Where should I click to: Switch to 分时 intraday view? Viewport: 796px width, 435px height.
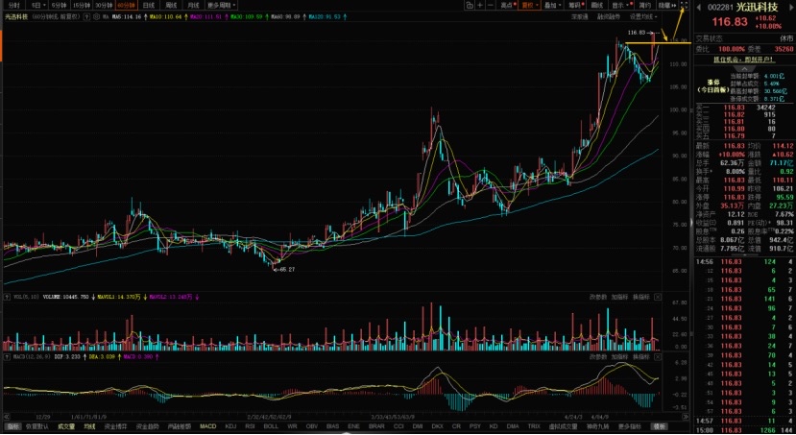(14, 5)
